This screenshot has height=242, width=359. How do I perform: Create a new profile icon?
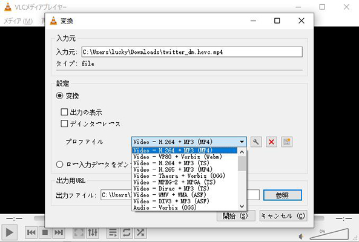(286, 142)
